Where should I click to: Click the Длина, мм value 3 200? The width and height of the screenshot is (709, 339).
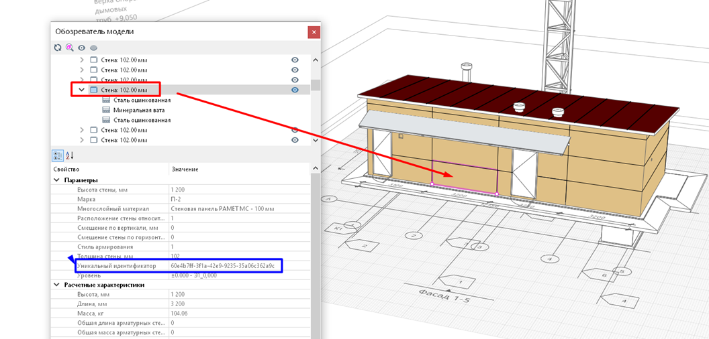239,303
